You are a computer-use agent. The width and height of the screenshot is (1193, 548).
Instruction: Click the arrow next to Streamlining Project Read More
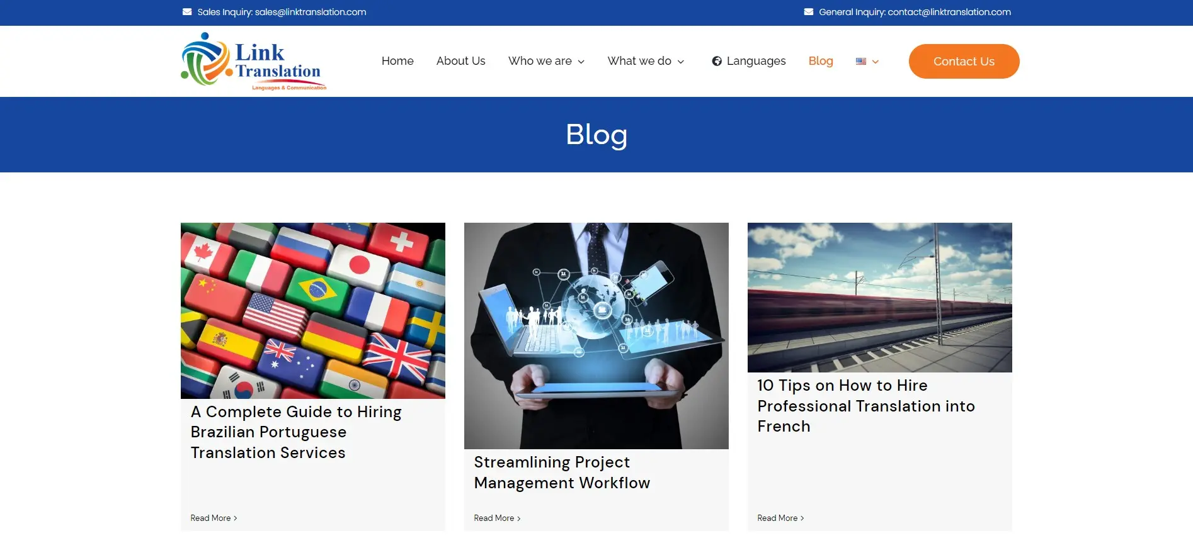(519, 518)
